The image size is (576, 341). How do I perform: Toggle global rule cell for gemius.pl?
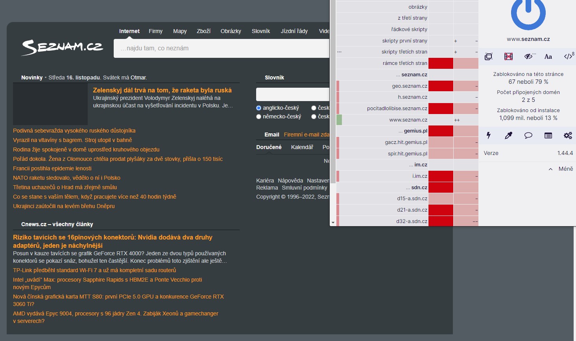coord(441,131)
